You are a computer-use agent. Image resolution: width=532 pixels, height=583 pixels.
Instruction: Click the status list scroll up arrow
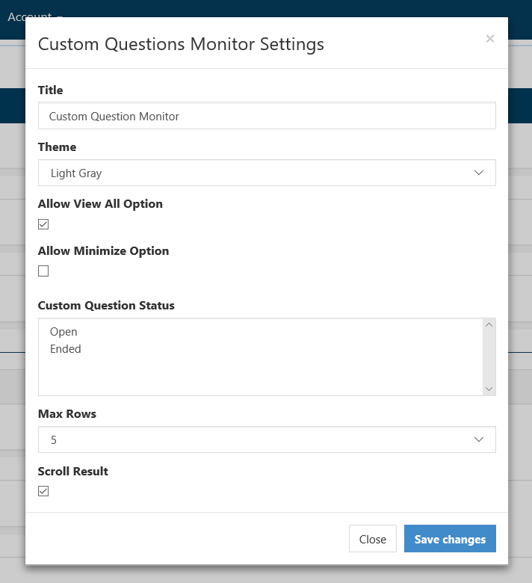pyautogui.click(x=489, y=325)
